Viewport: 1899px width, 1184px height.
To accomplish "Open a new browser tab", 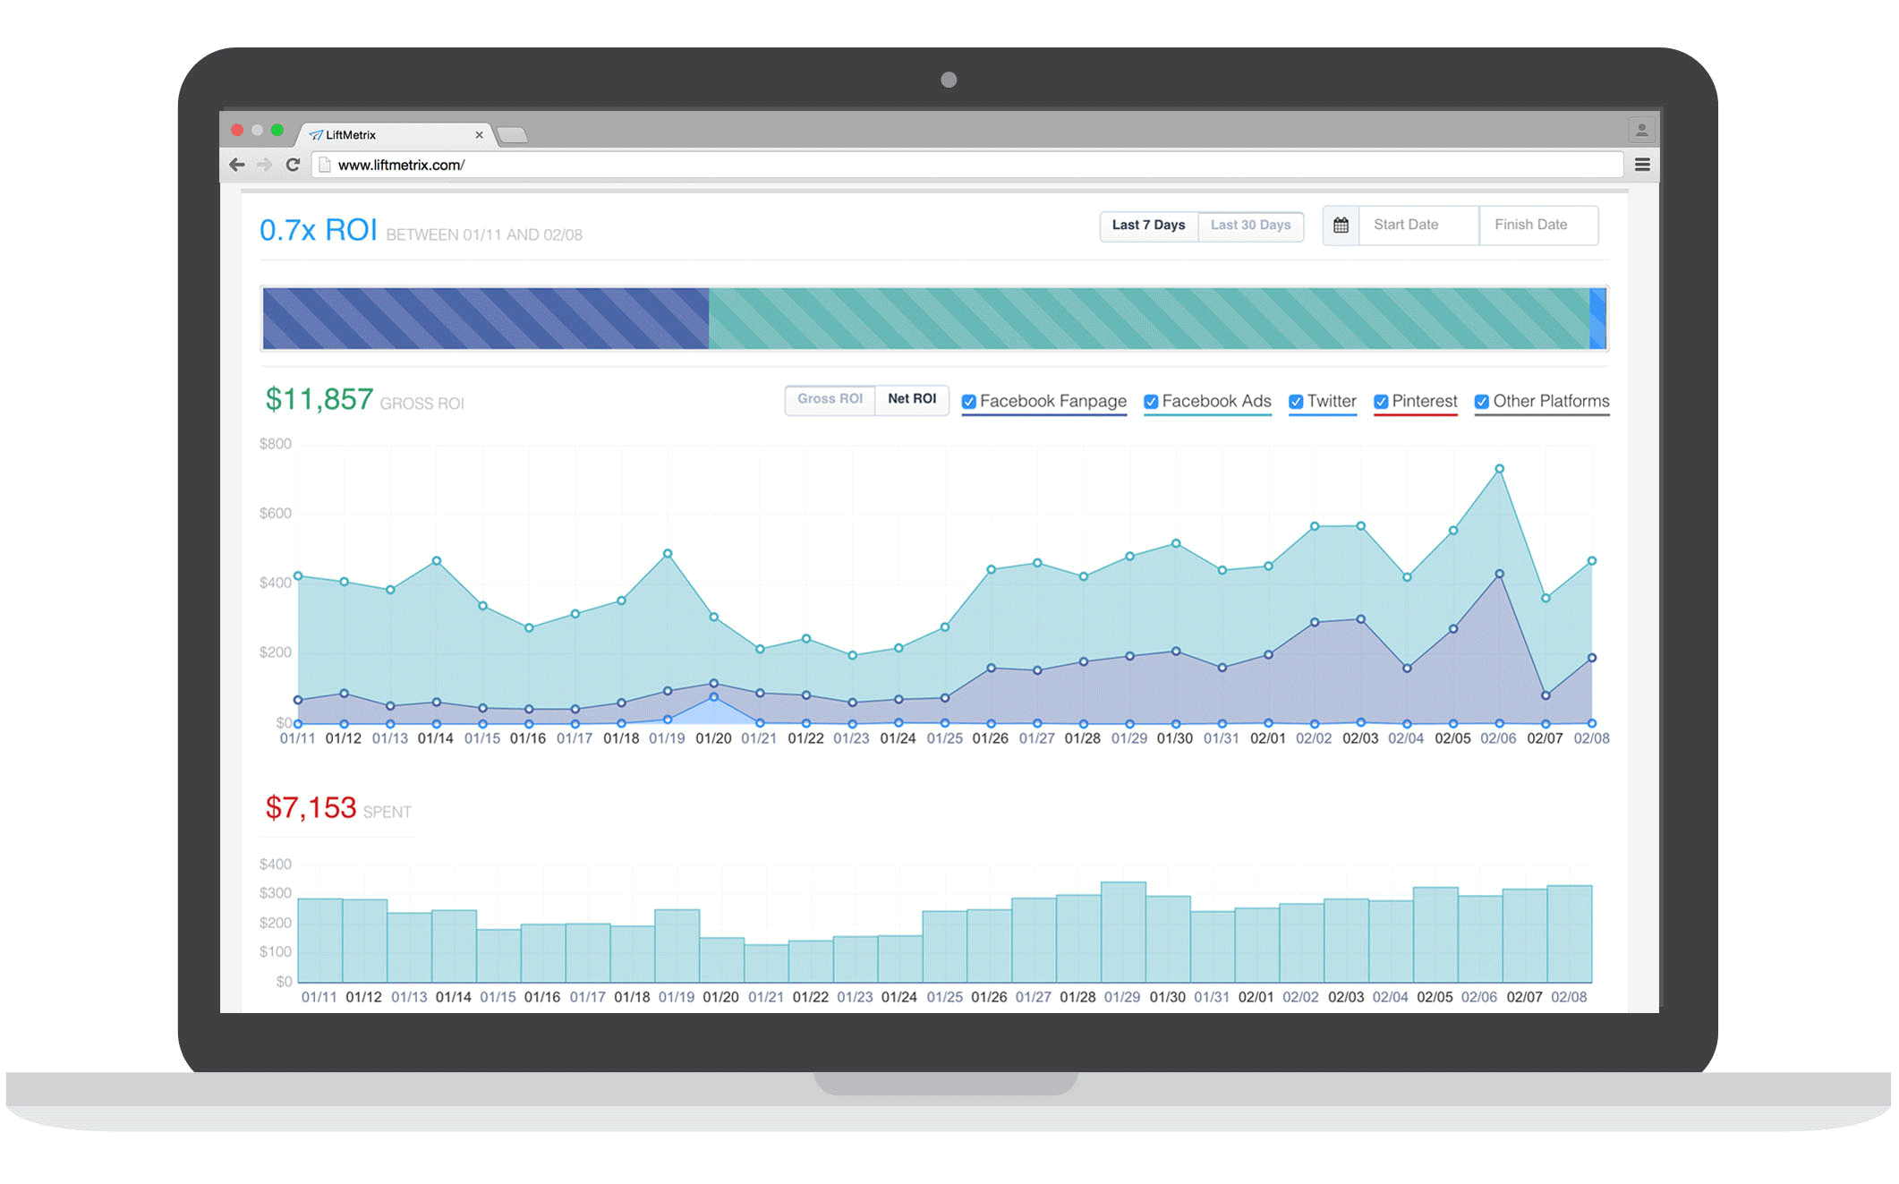I will 513,135.
